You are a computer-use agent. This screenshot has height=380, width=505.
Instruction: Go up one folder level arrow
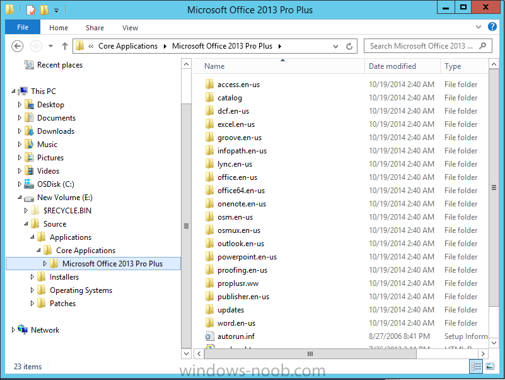tap(65, 46)
